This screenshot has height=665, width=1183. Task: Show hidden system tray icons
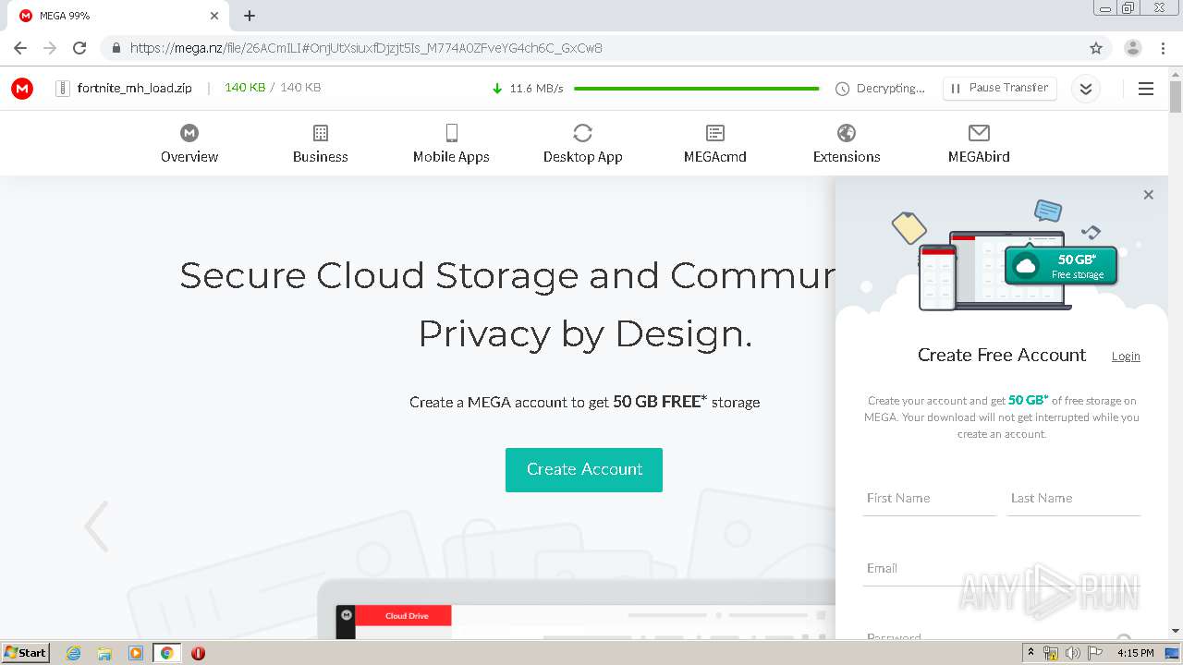tap(1031, 653)
